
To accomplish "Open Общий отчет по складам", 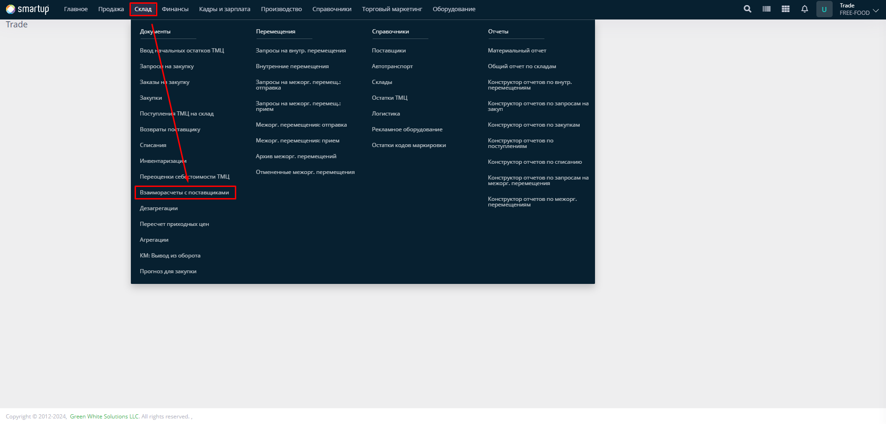I will pos(522,66).
